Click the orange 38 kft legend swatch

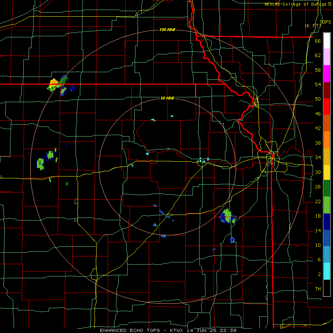[327, 140]
